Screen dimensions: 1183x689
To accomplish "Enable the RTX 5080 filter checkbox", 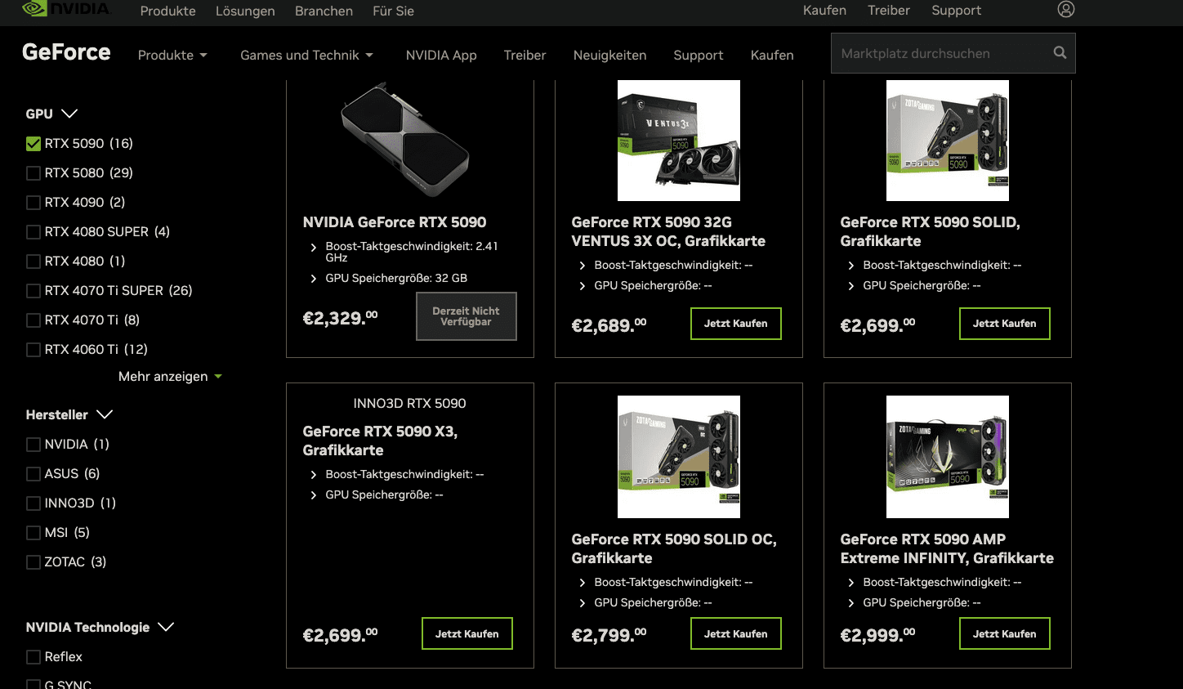I will (x=33, y=173).
